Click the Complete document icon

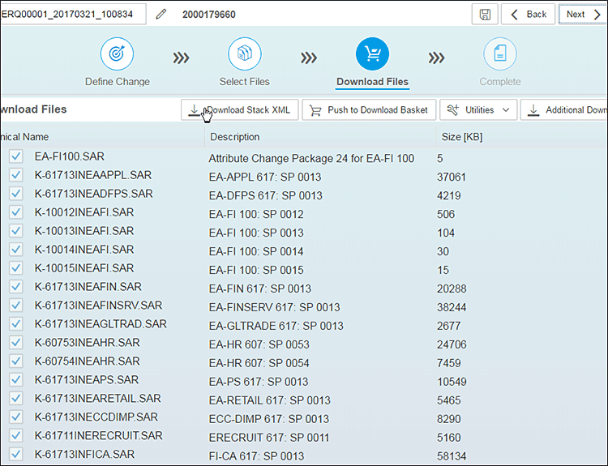[500, 54]
